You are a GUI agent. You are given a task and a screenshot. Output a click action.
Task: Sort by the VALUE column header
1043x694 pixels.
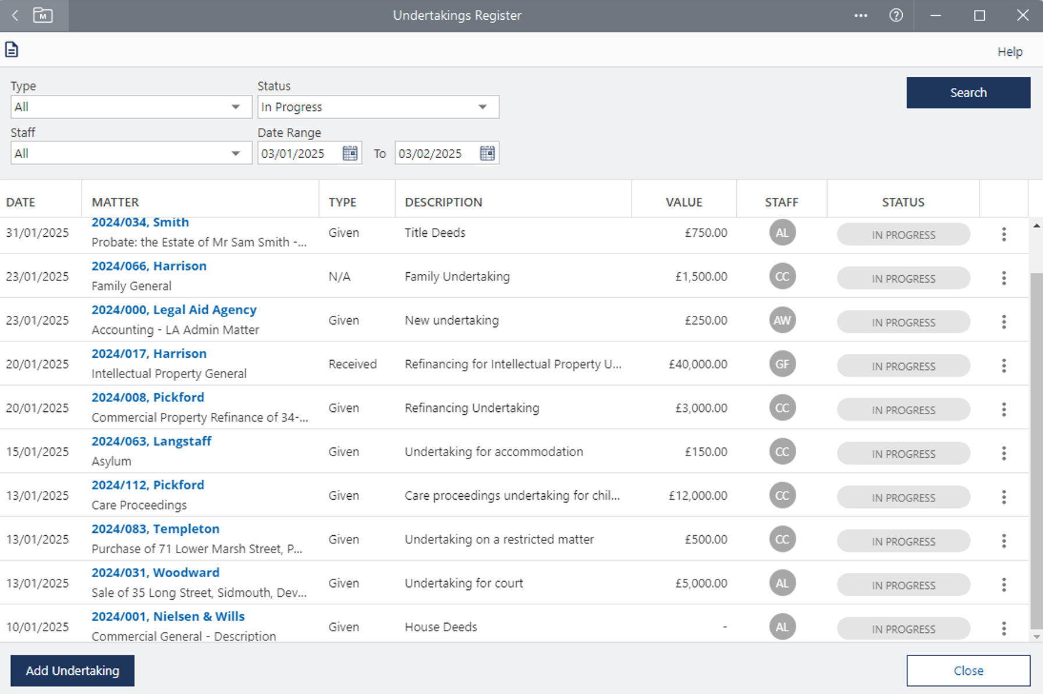pos(683,202)
